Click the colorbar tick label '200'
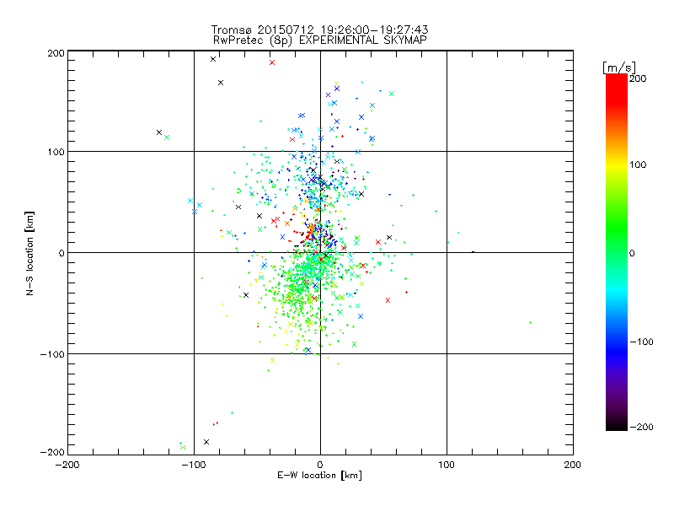 [638, 78]
